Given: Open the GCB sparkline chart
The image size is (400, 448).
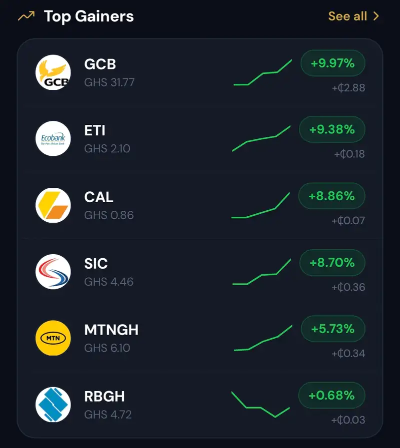Looking at the screenshot, I should [x=262, y=72].
